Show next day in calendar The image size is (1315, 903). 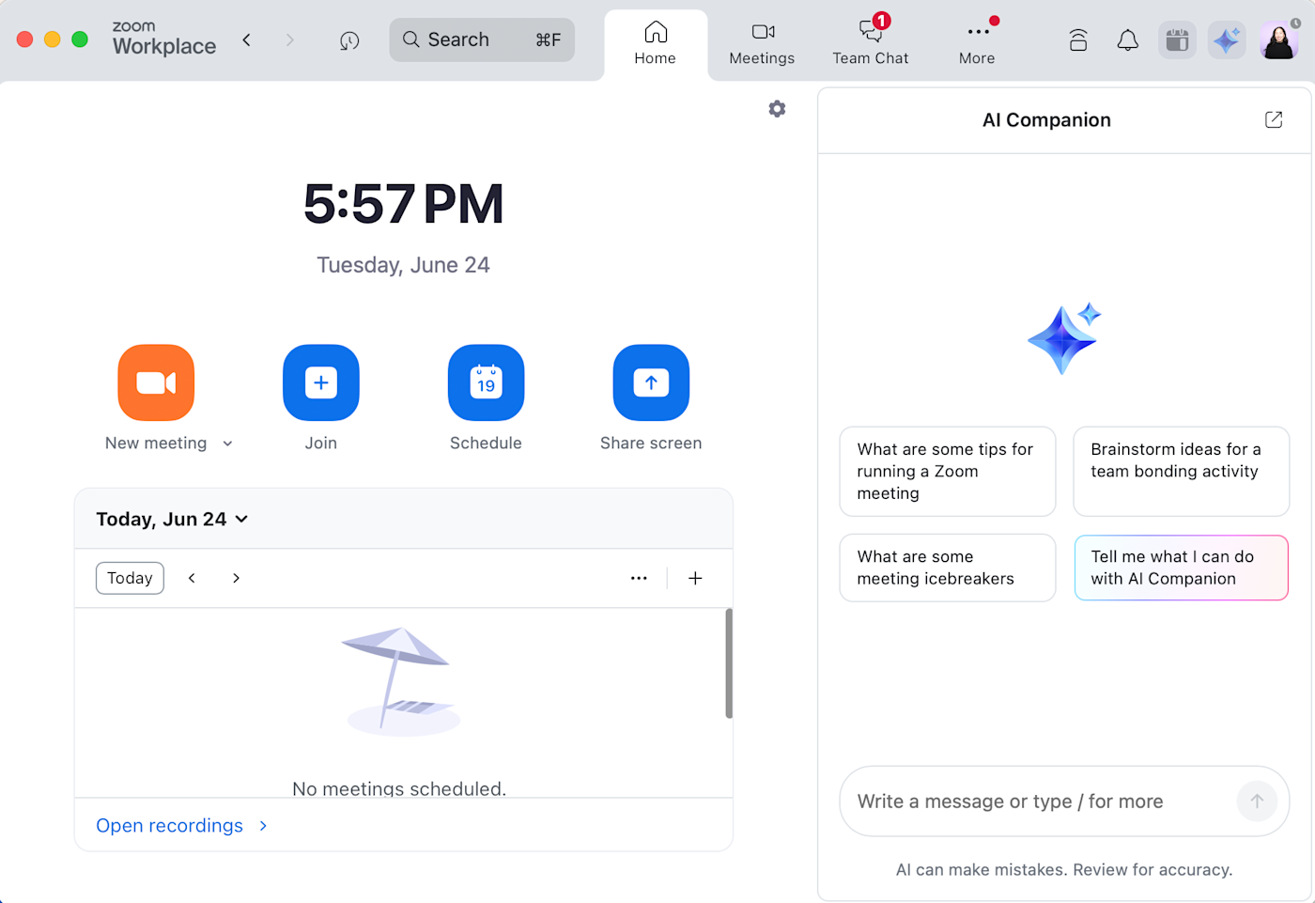tap(236, 578)
